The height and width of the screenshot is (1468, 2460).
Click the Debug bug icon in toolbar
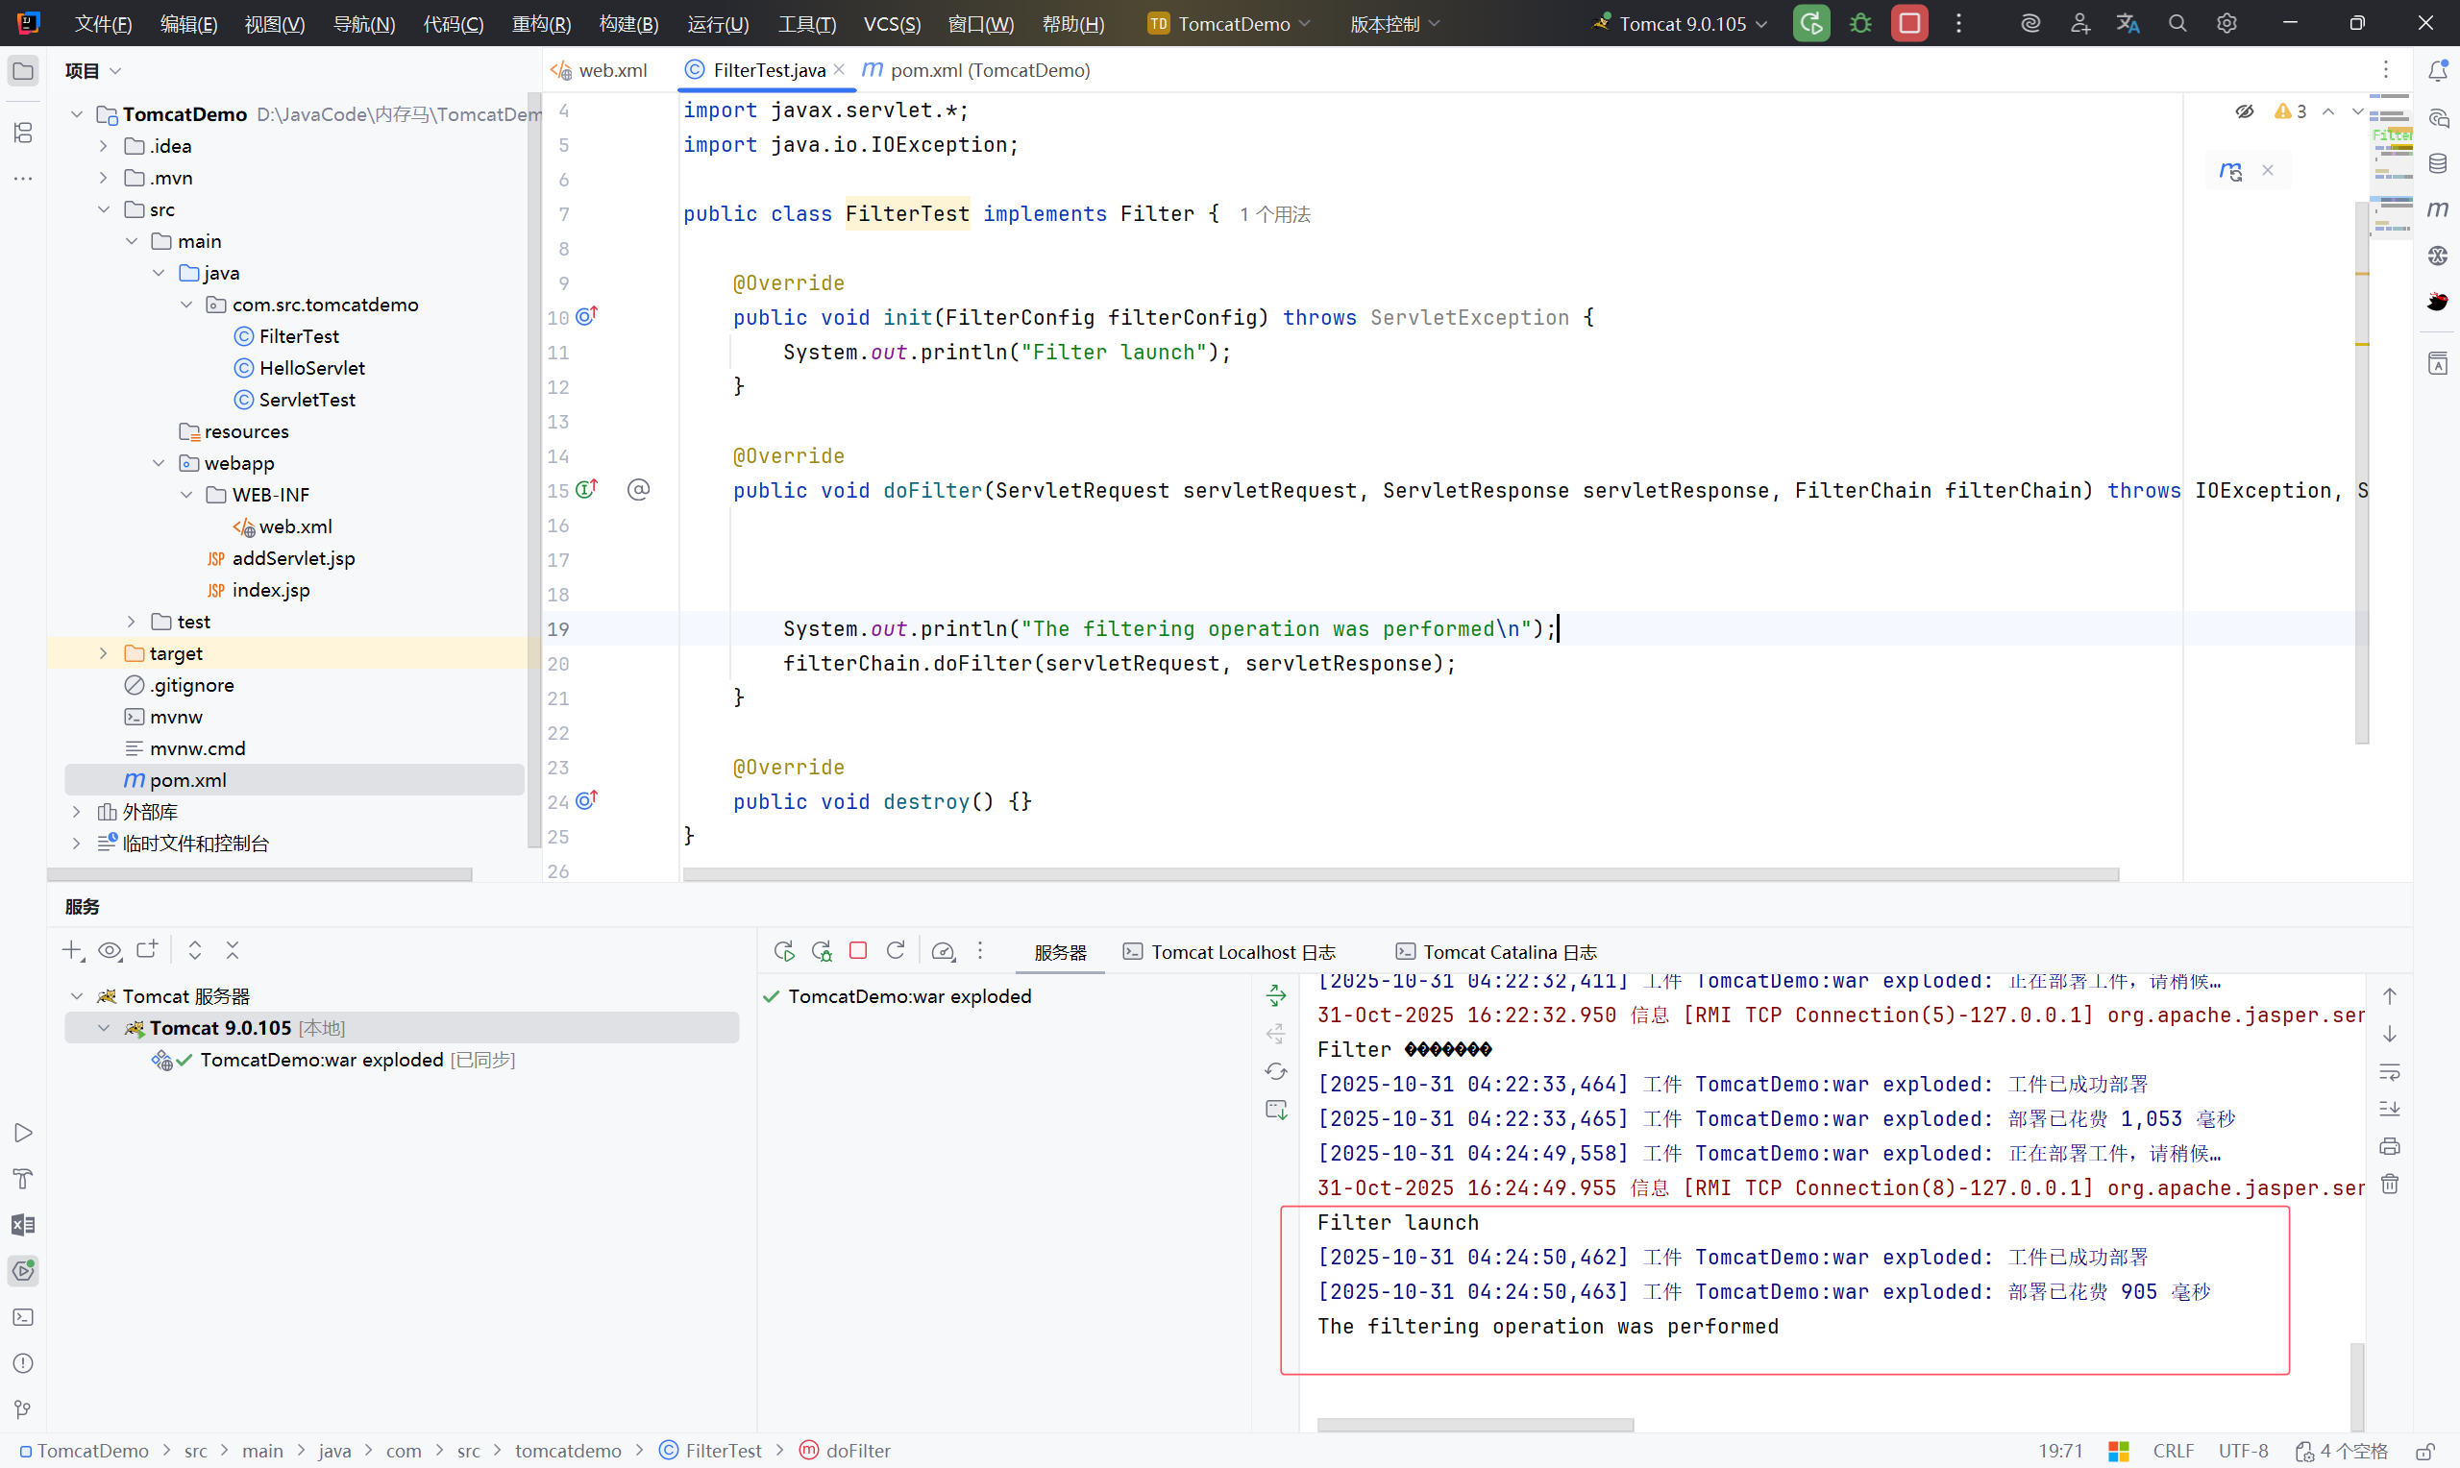1859,24
